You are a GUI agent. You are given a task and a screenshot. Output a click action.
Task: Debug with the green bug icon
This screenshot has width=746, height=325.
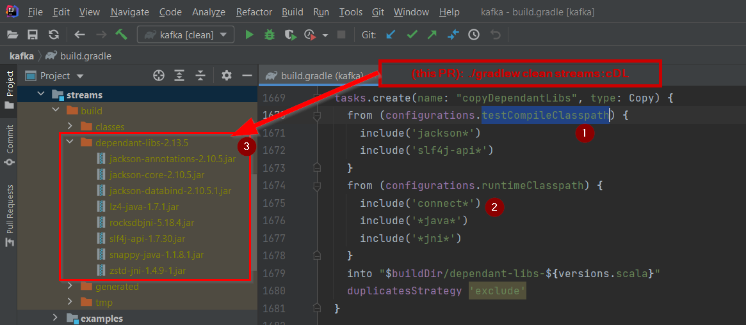click(270, 34)
